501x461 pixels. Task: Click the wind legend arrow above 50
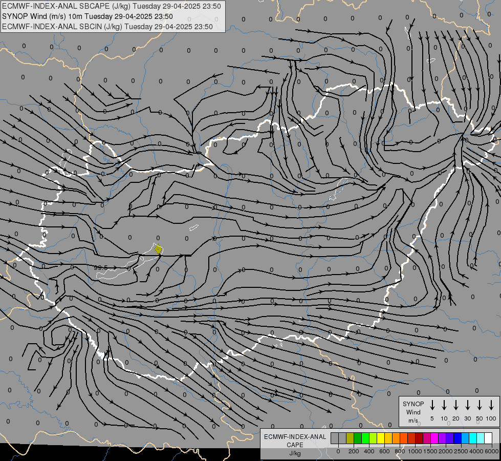point(480,405)
